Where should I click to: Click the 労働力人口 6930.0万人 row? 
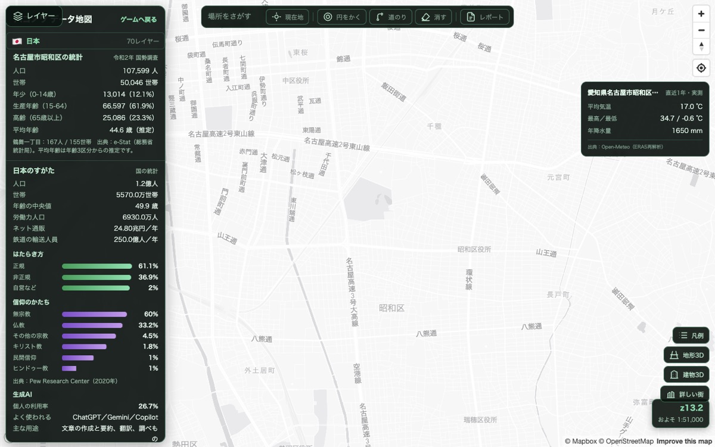point(85,217)
